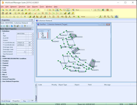Screen dimensions: 137x105
Task: Click the measure ruler tool icon
Action: [x=74, y=17]
